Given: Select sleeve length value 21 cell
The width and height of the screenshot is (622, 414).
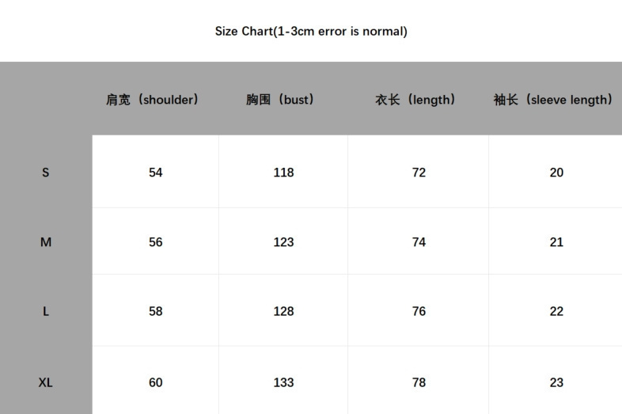Looking at the screenshot, I should point(556,241).
